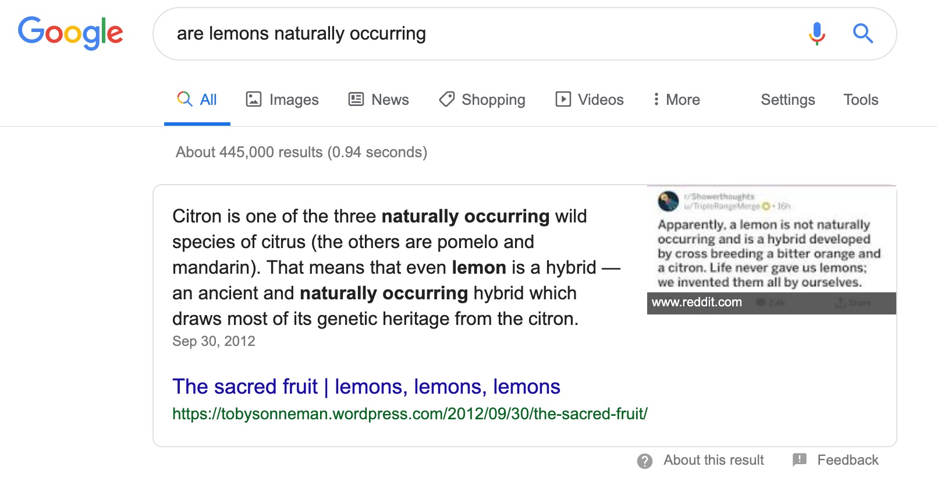This screenshot has height=495, width=937.
Task: Open the Tools options
Action: tap(861, 100)
